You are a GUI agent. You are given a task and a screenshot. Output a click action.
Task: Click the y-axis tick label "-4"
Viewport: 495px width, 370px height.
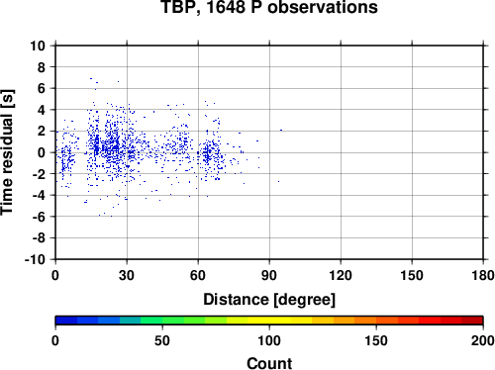39,196
